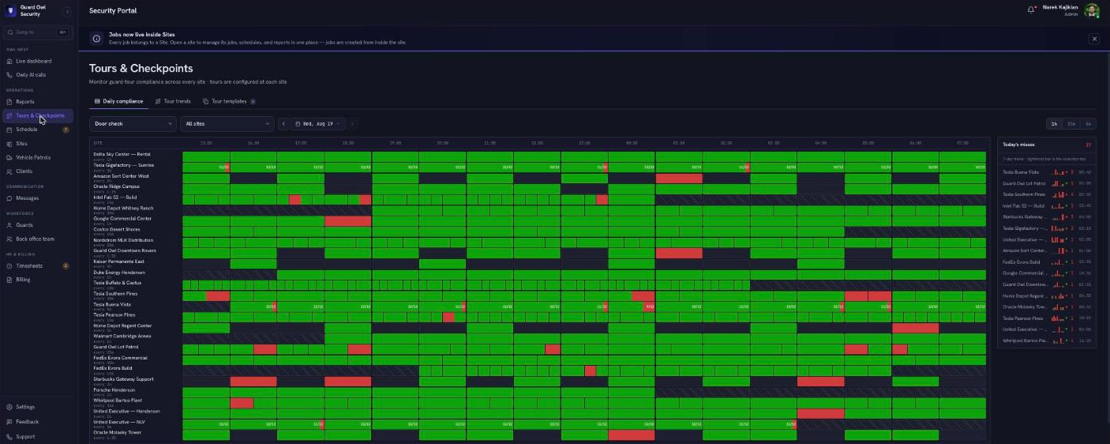This screenshot has width=1110, height=444.
Task: Click the Vehicle Patrols icon
Action: [x=9, y=157]
